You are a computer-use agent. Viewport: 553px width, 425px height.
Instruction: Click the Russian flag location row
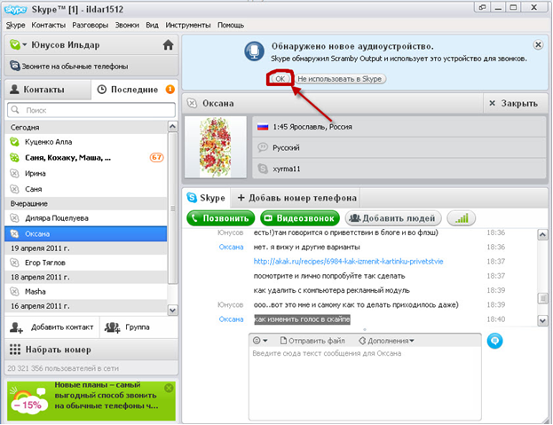399,127
